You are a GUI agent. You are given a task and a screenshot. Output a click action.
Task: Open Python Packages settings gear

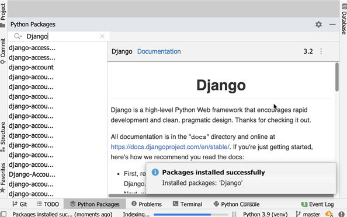(318, 24)
